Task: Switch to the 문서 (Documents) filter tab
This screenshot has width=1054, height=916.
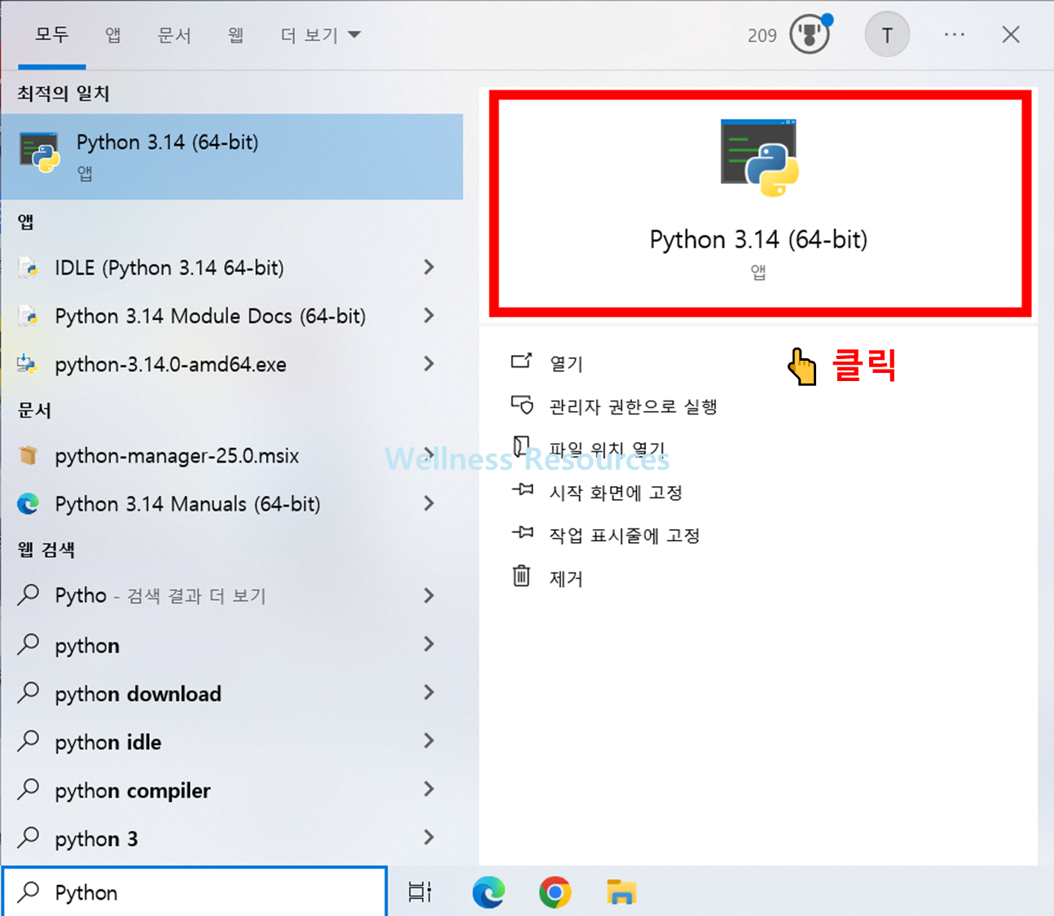Action: click(x=174, y=35)
